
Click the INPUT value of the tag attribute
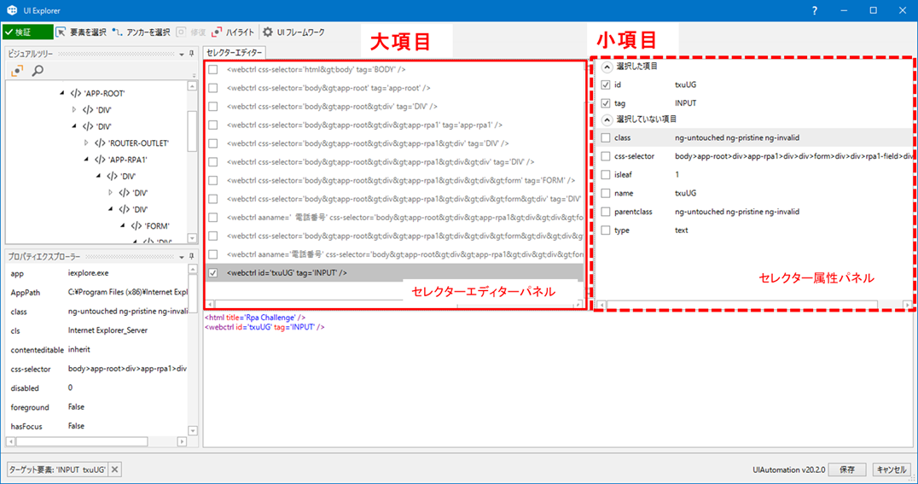coord(686,103)
